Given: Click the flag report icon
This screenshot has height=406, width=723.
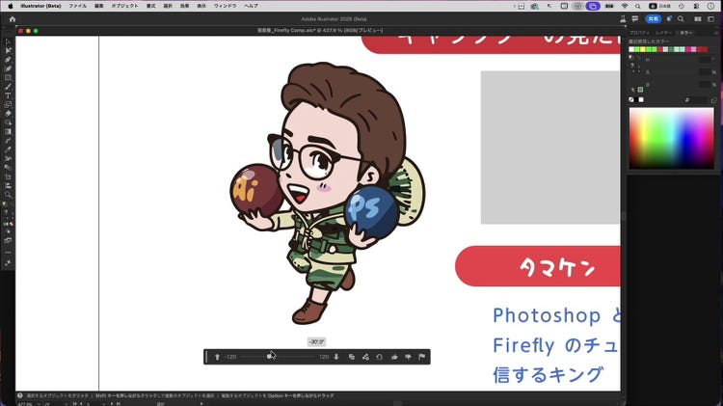Looking at the screenshot, I should (x=421, y=357).
